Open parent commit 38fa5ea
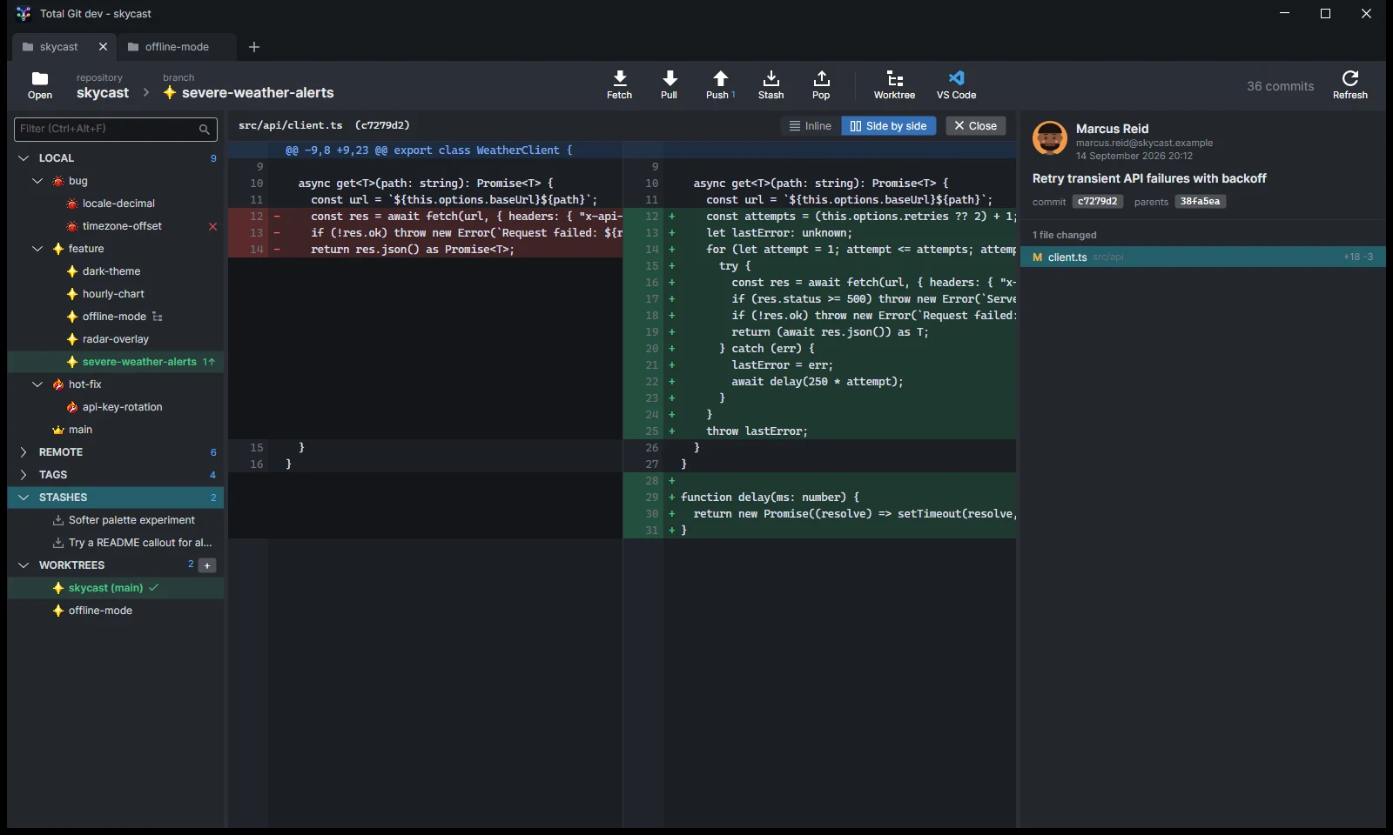The height and width of the screenshot is (835, 1393). (1200, 202)
